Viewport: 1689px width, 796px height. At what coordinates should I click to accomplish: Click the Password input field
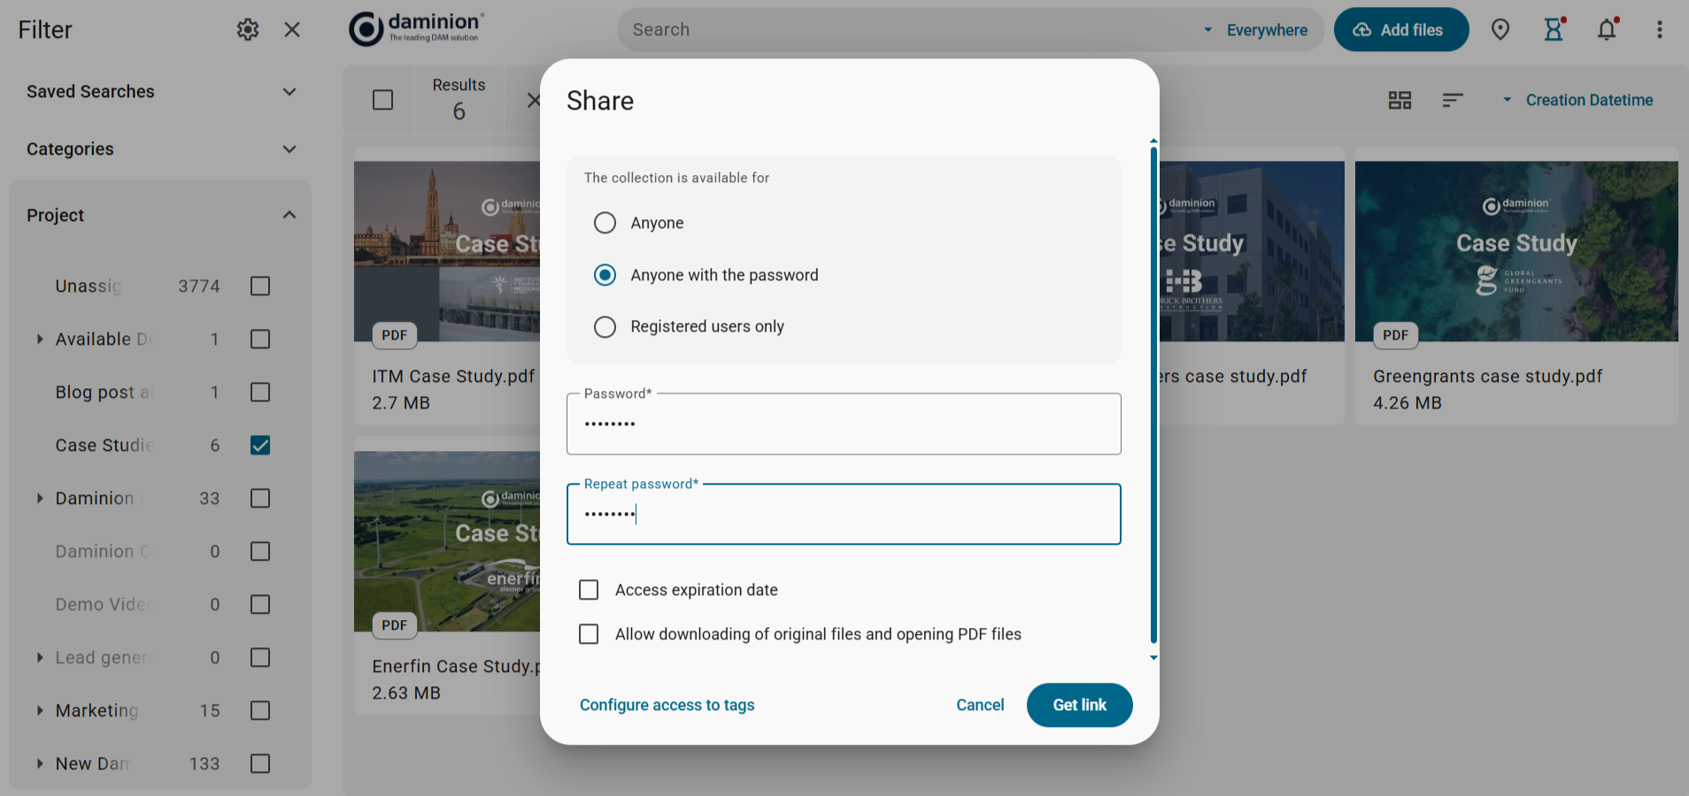(x=843, y=425)
